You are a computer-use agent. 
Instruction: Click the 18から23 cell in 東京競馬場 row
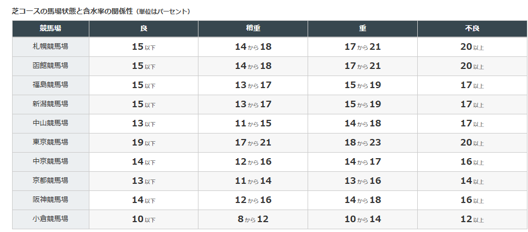click(362, 143)
